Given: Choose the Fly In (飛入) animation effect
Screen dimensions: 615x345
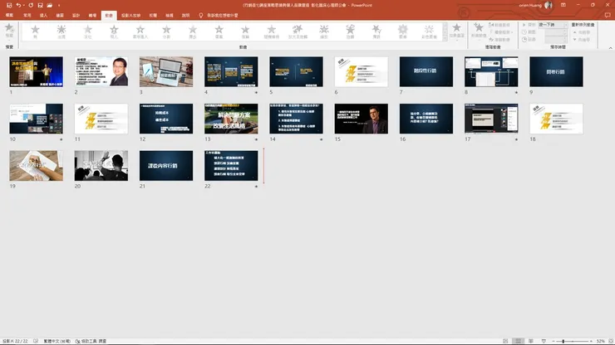Looking at the screenshot, I should coord(114,32).
